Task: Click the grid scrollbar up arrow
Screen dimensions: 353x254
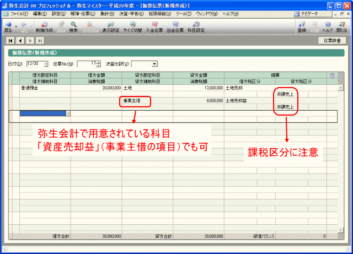Action: [341, 88]
